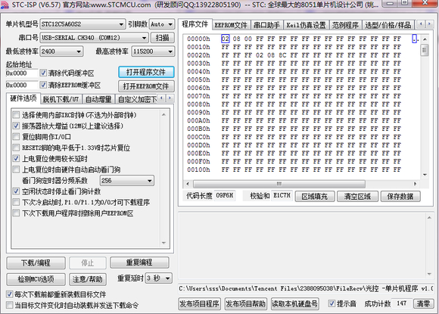
Task: Click options list scroll-down arrow
Action: pos(163,243)
